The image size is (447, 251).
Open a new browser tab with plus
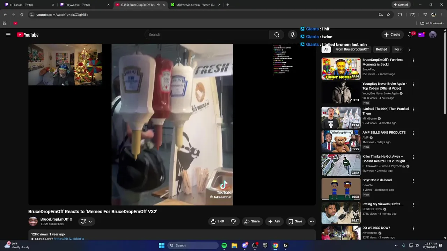tap(228, 5)
